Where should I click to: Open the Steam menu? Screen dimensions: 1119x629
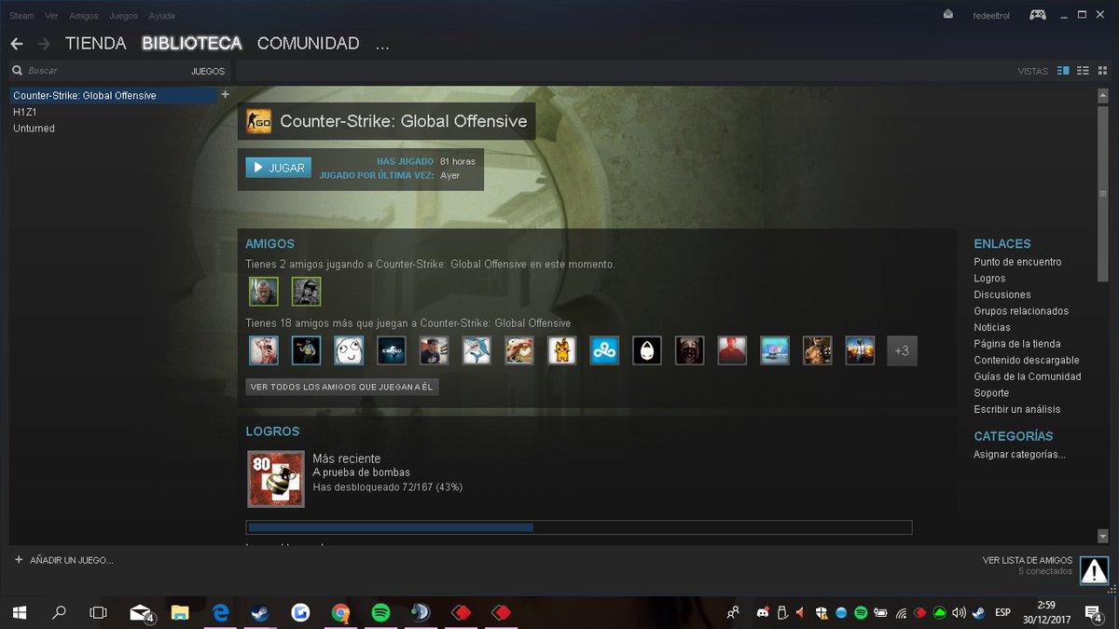pos(21,16)
